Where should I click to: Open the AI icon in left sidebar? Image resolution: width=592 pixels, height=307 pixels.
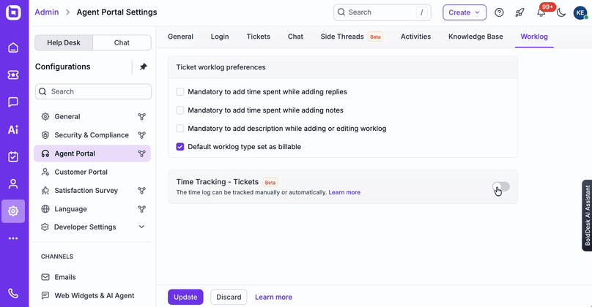(x=13, y=129)
